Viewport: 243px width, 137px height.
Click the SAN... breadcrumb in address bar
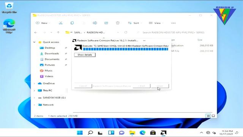point(78,32)
